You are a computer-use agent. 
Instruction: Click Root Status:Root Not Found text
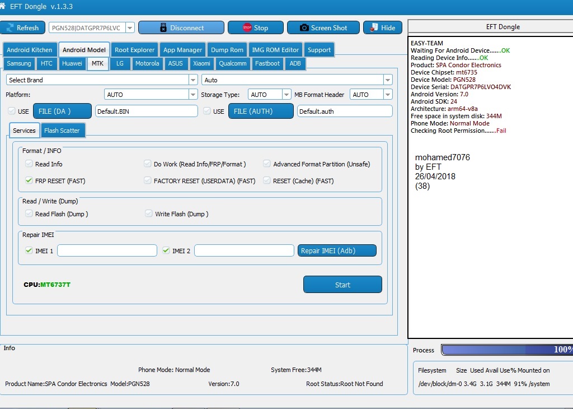[x=345, y=384]
